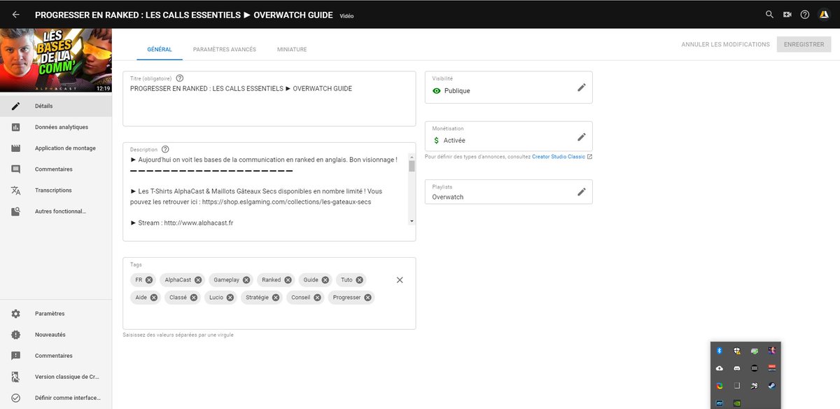840x409 pixels.
Task: Click the cloud upload tray icon
Action: pyautogui.click(x=719, y=368)
